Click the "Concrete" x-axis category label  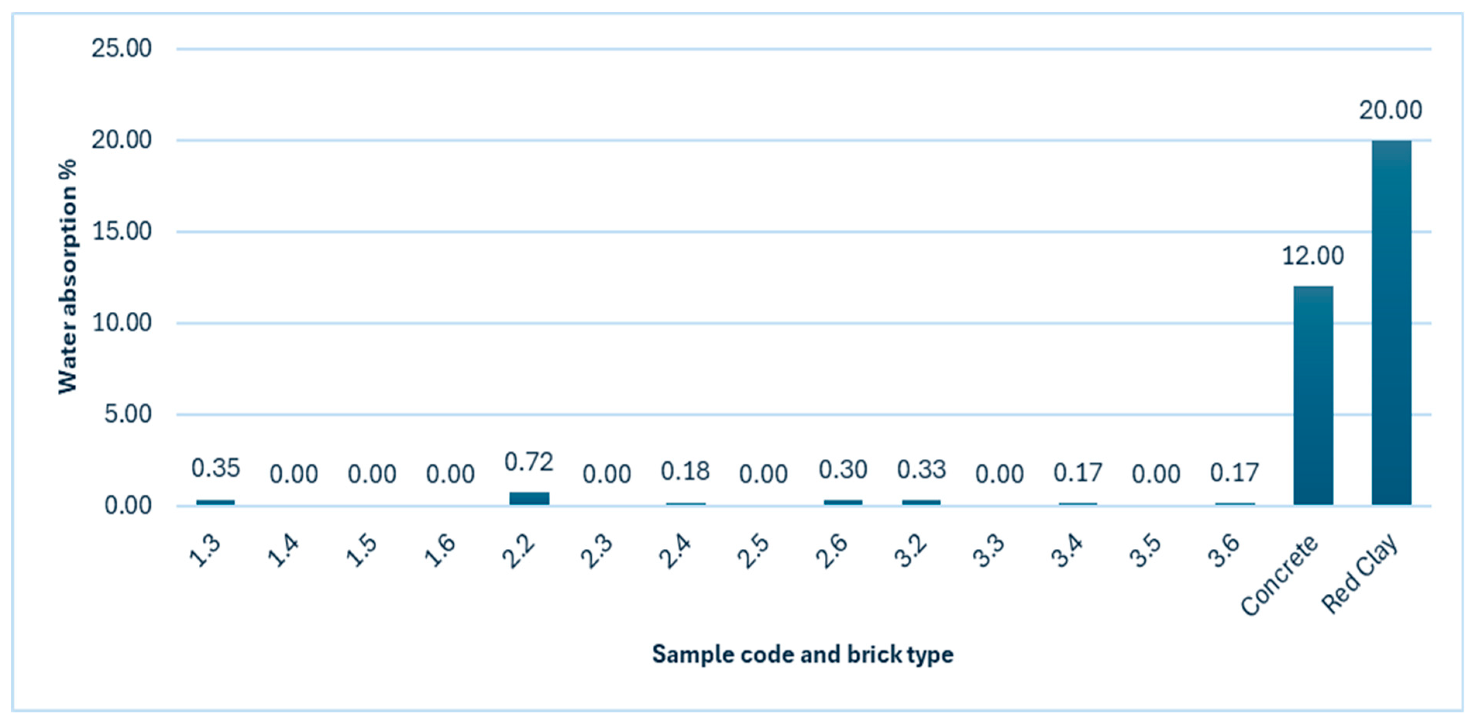click(x=1280, y=575)
